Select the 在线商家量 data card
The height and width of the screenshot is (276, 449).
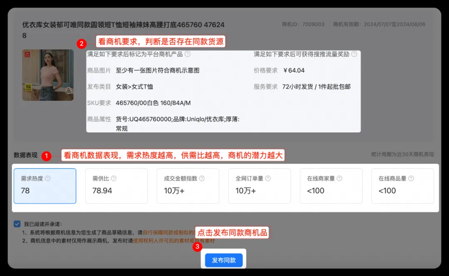pos(331,186)
